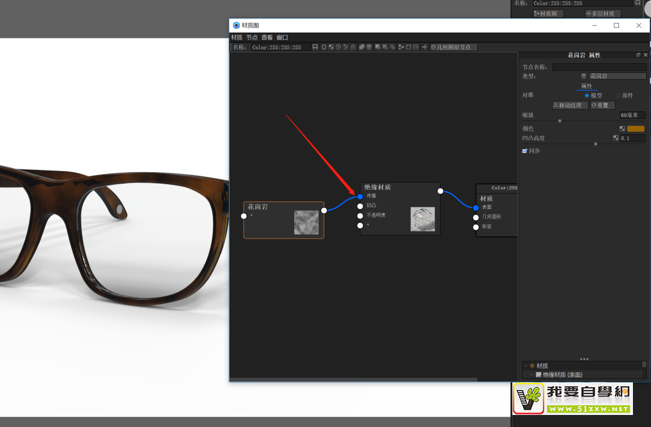Click the output socket of 花岗岩 node
The height and width of the screenshot is (427, 651).
click(x=324, y=210)
